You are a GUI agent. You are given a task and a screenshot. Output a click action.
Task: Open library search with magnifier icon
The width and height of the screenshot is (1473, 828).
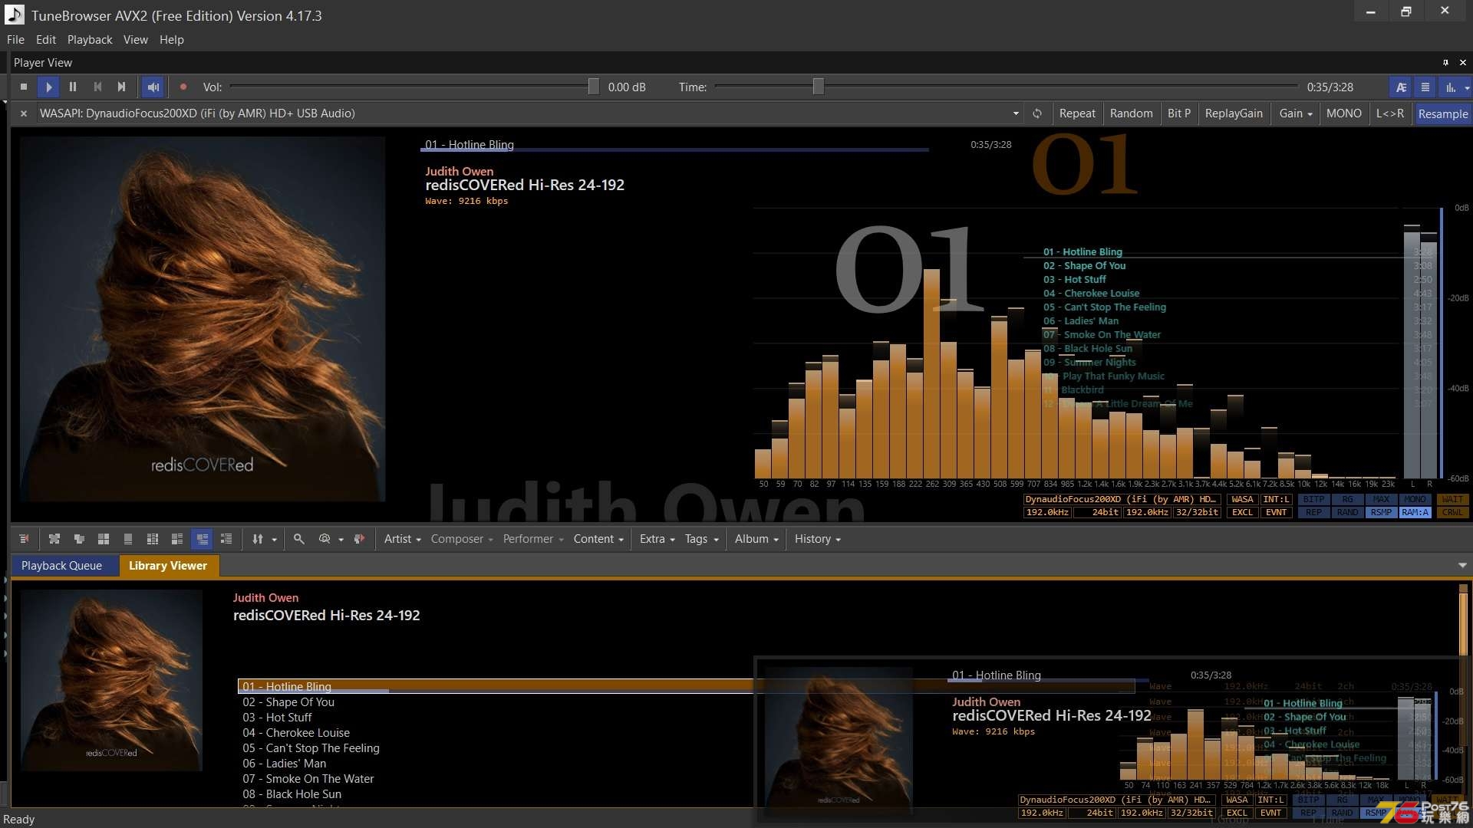[x=299, y=539]
